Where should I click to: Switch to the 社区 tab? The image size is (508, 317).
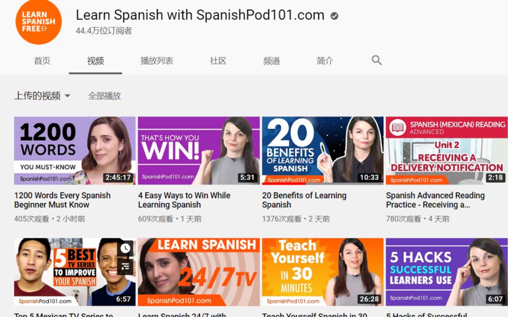217,60
